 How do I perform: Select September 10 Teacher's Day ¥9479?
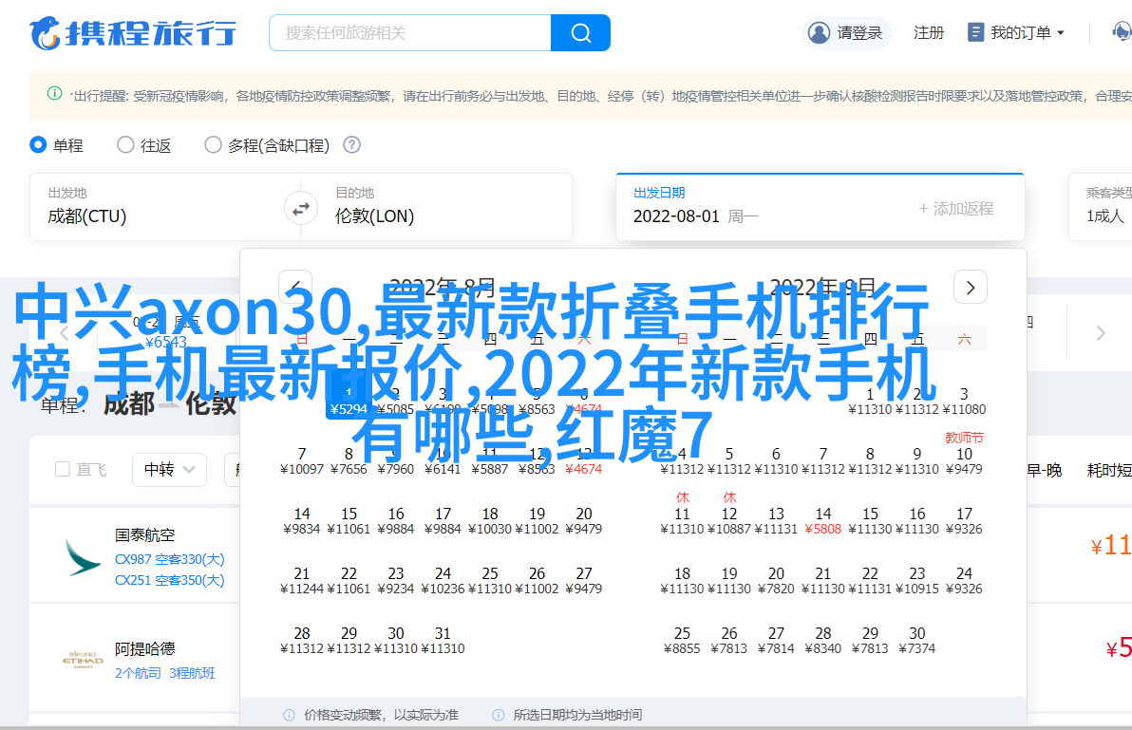point(964,454)
